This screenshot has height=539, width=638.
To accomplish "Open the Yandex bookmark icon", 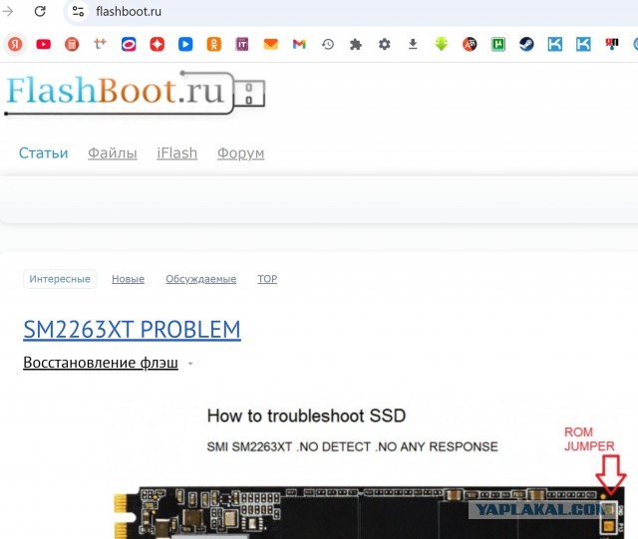I will point(15,44).
